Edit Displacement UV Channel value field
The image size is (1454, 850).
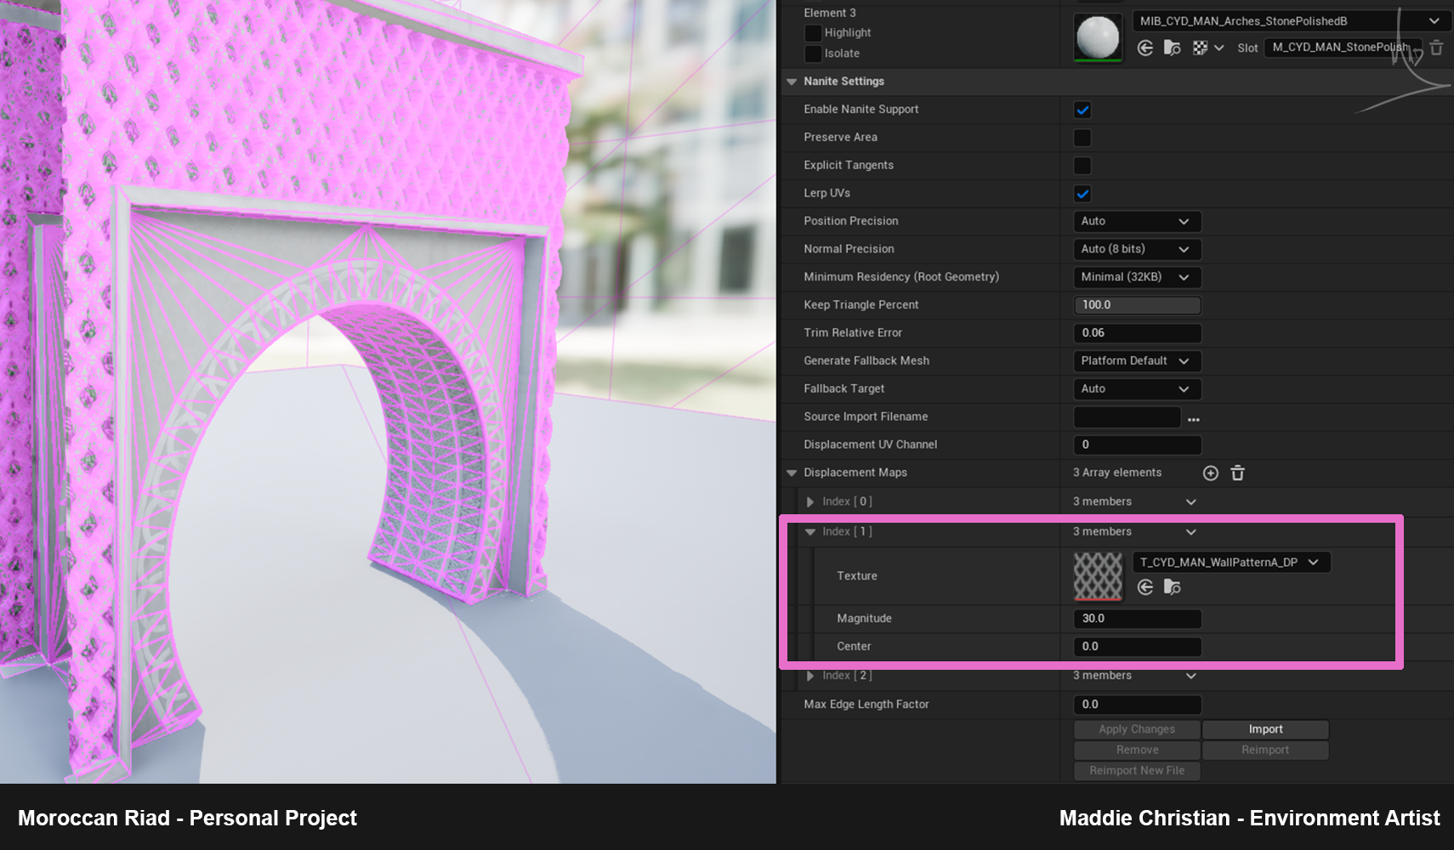coord(1137,445)
